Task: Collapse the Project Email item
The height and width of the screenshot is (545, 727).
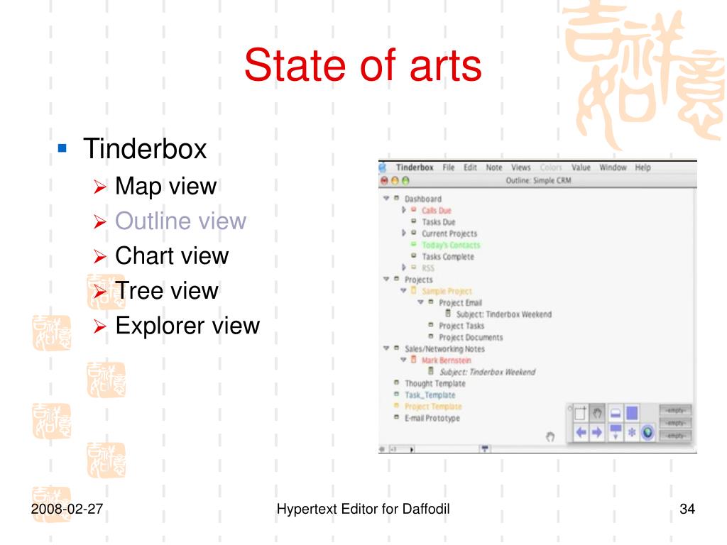Action: click(420, 302)
